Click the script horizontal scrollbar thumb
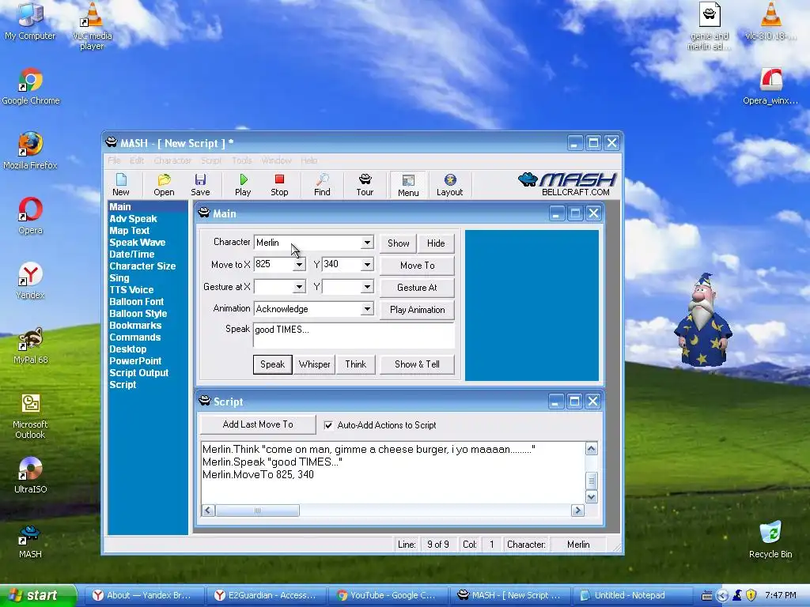 (x=257, y=511)
